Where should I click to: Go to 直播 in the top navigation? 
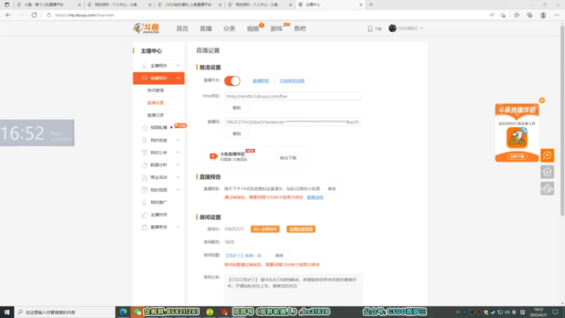(206, 28)
